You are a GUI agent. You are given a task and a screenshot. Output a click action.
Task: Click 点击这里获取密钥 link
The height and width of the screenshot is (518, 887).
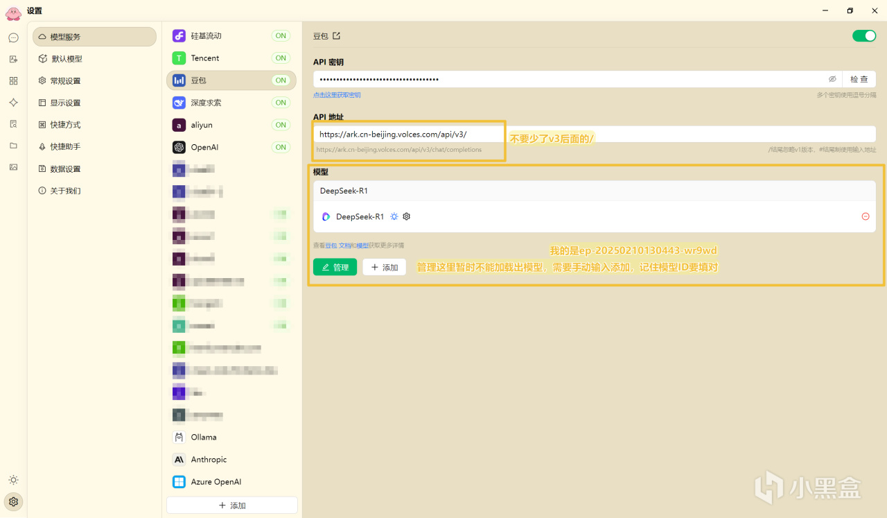point(337,95)
